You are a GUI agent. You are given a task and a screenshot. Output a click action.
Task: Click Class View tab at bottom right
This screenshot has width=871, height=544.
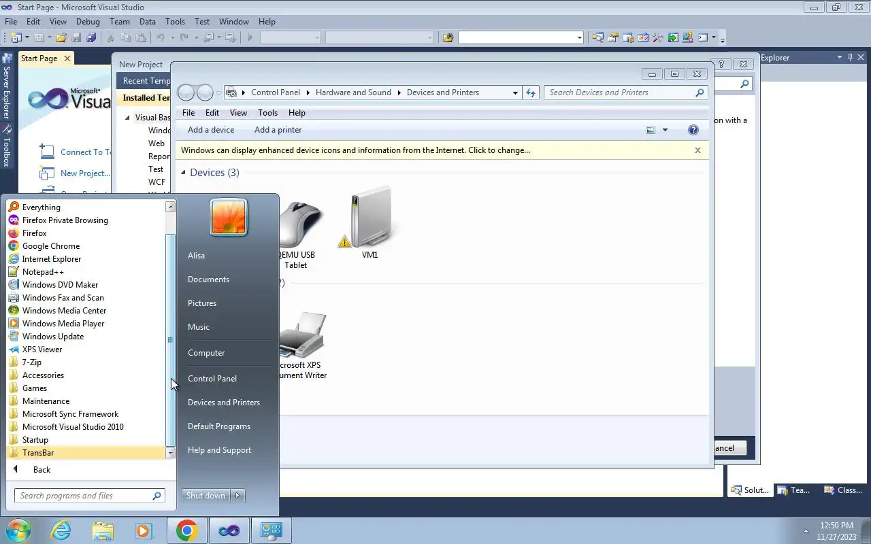click(842, 490)
